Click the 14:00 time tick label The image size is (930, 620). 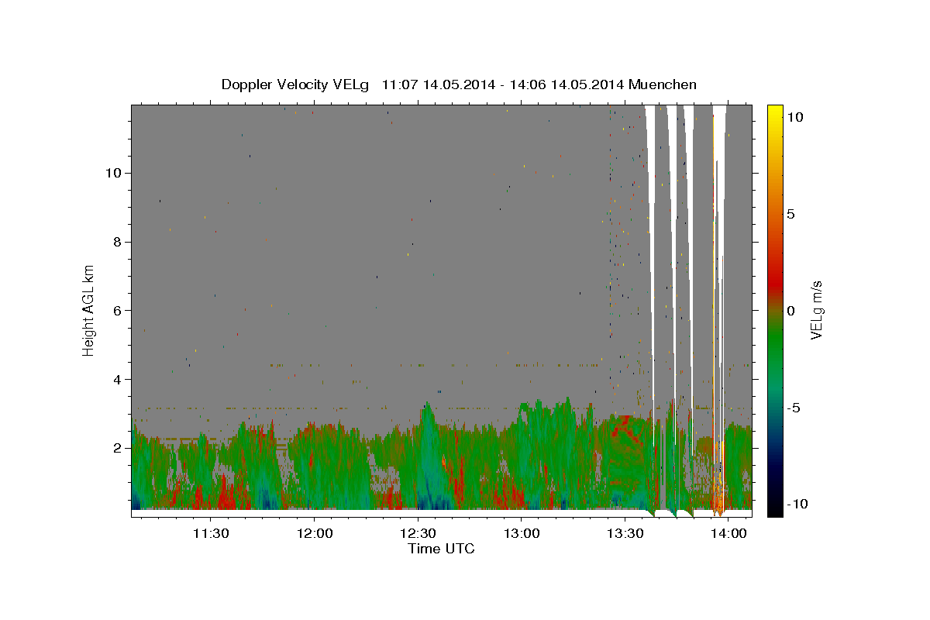click(x=729, y=533)
